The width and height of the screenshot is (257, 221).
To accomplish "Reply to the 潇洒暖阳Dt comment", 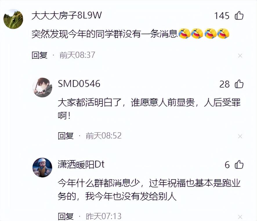I will click(x=66, y=216).
